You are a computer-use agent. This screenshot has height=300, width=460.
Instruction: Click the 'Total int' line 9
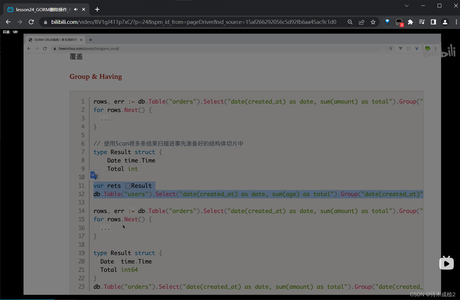pyautogui.click(x=122, y=169)
